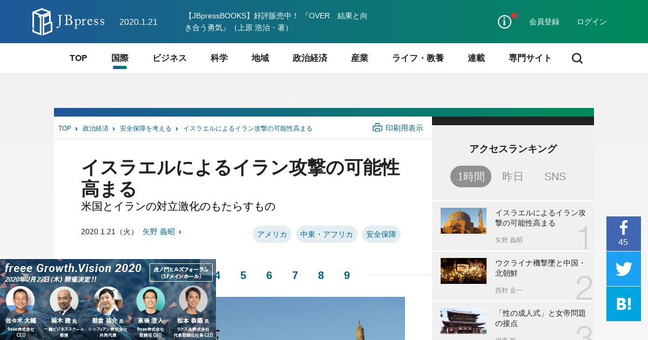Go to article page 8
The image size is (648, 340).
point(321,275)
